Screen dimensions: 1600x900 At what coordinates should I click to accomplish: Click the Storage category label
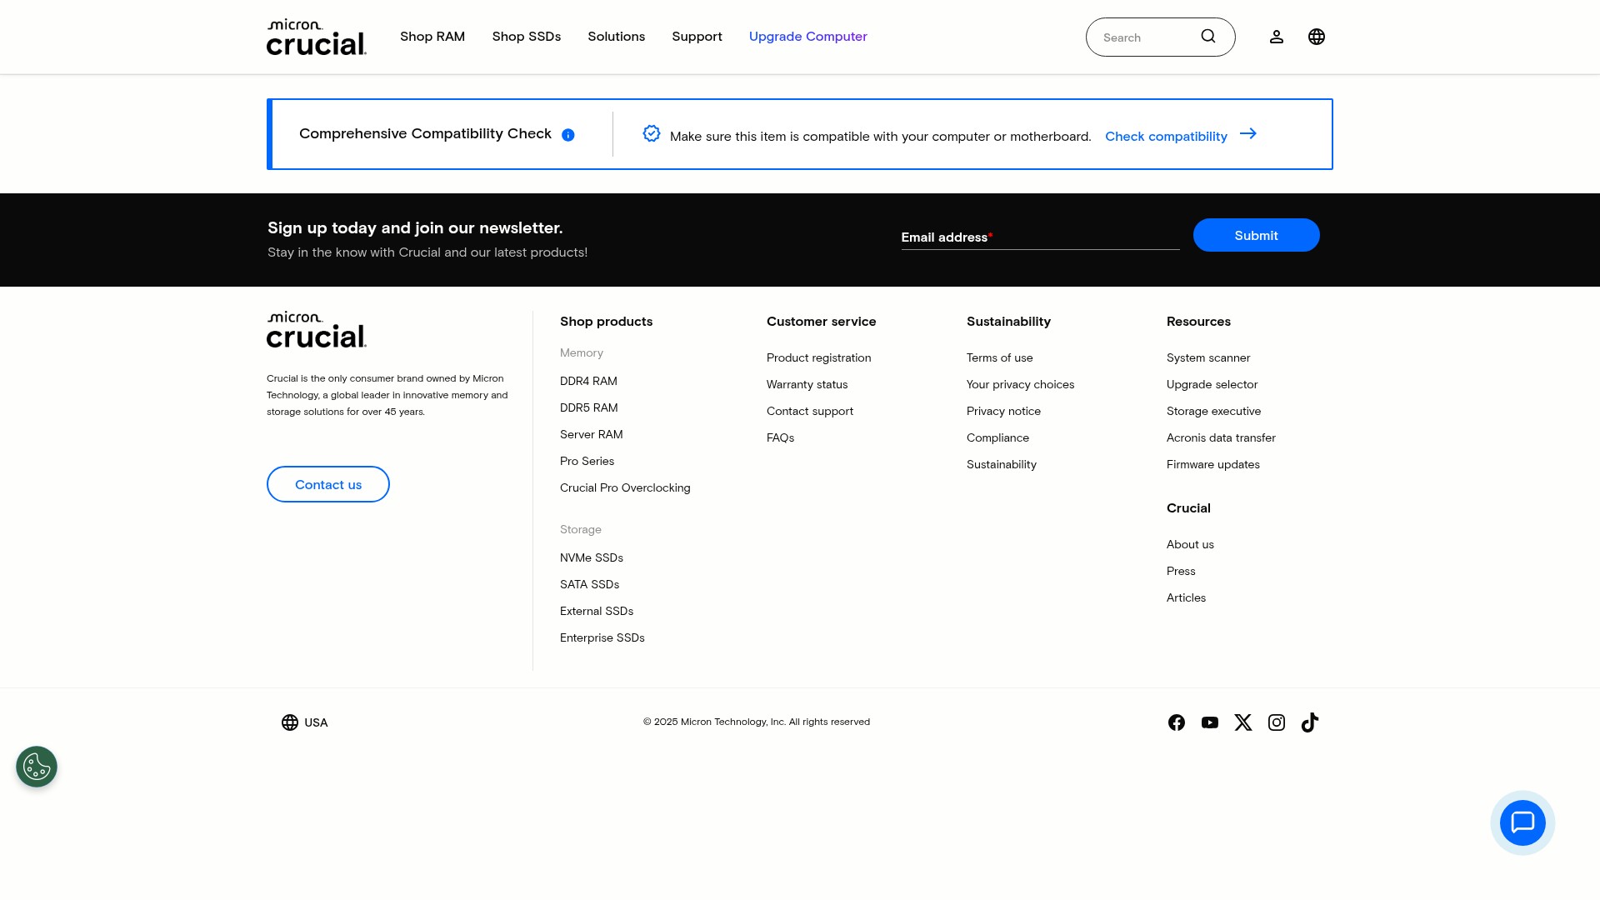581,530
